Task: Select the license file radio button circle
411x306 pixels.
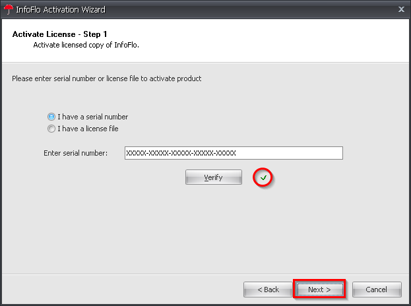Action: (51, 129)
